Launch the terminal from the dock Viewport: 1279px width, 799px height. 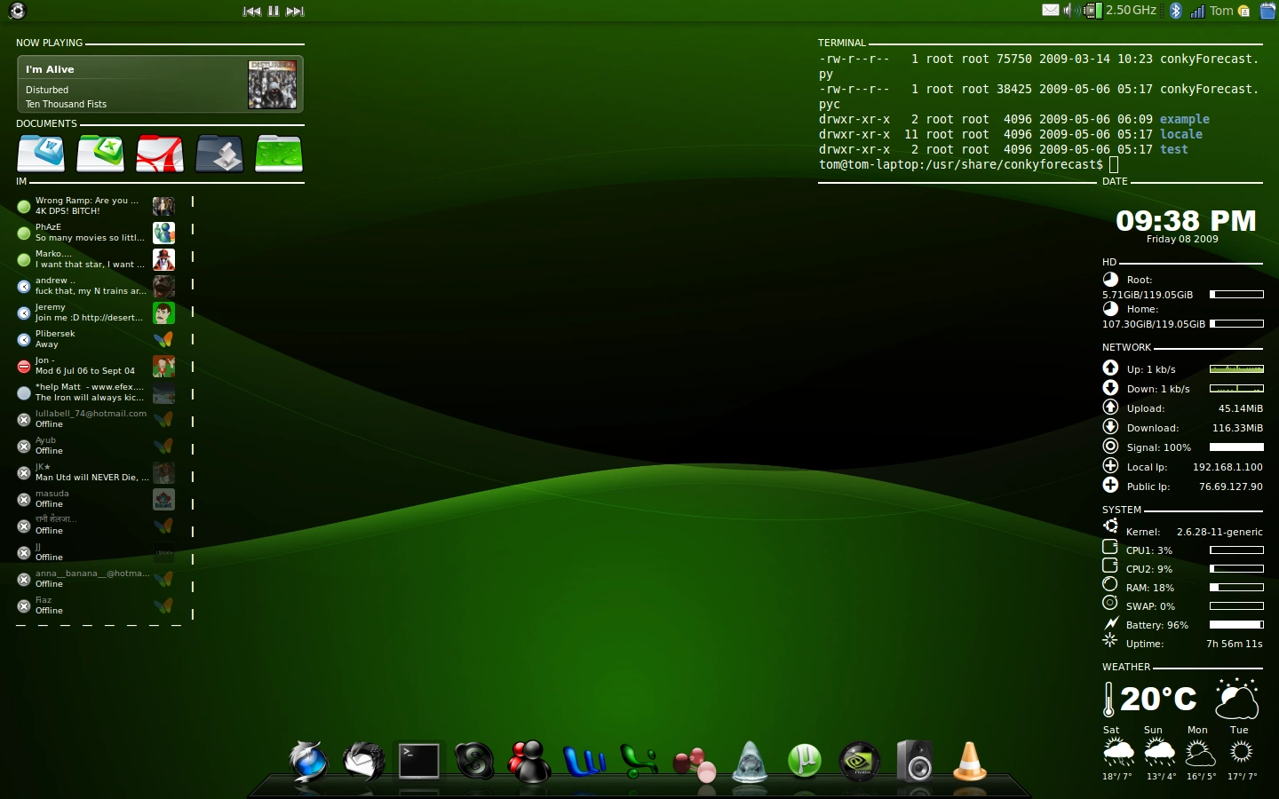(x=418, y=761)
